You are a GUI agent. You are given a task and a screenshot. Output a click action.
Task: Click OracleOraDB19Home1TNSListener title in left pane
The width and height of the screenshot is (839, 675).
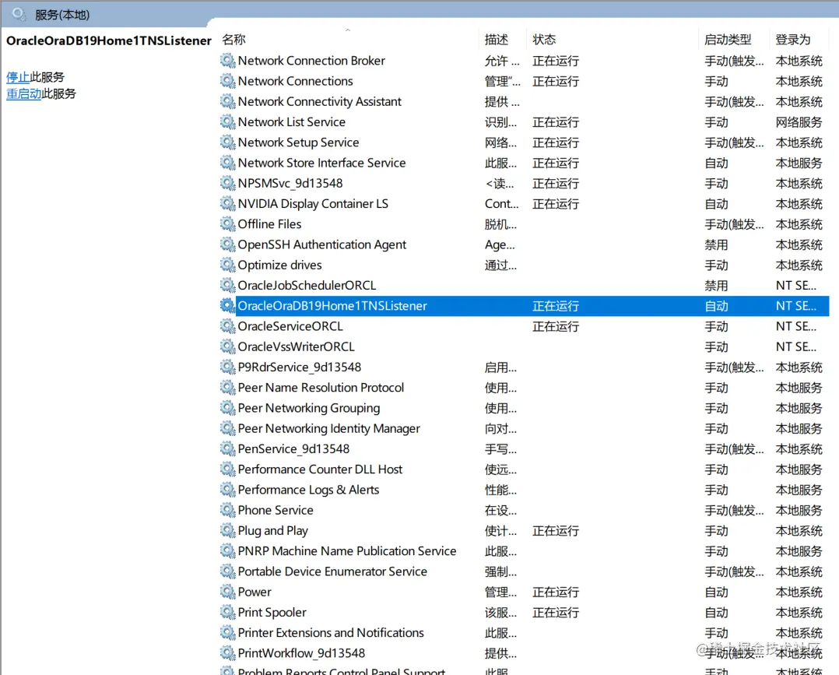click(x=109, y=40)
